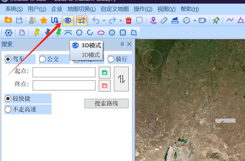Screen dimensions: 245x161
Task: Expand the undo history dropdown arrow
Action: (104, 20)
